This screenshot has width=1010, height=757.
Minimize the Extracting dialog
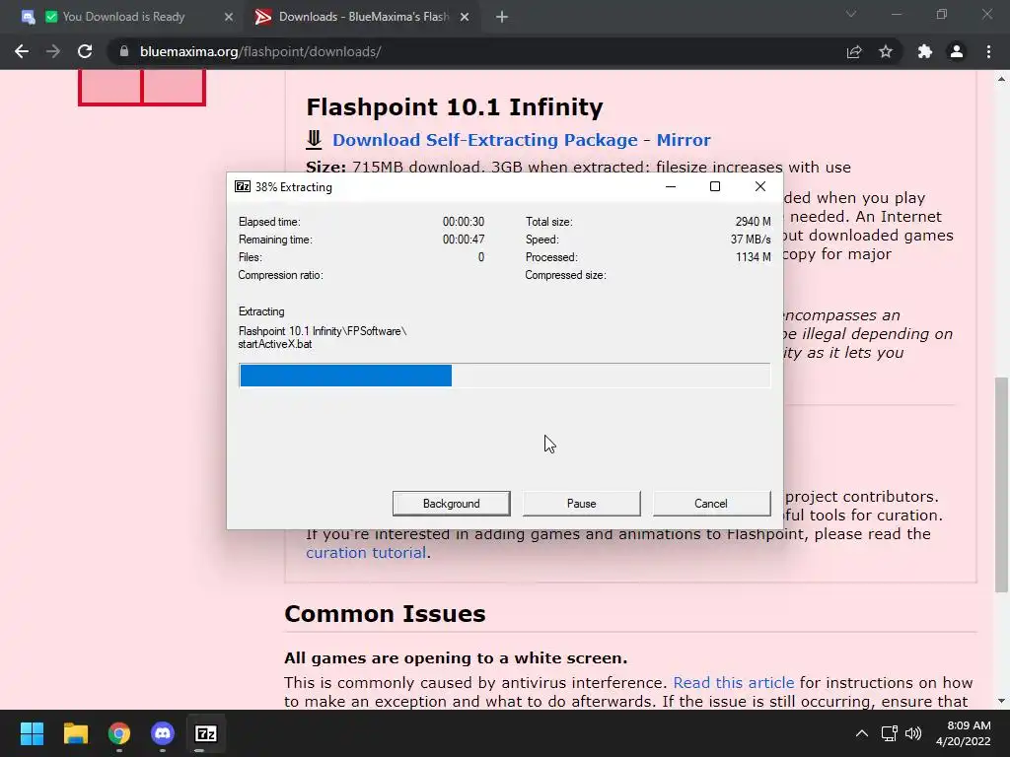[x=671, y=186]
